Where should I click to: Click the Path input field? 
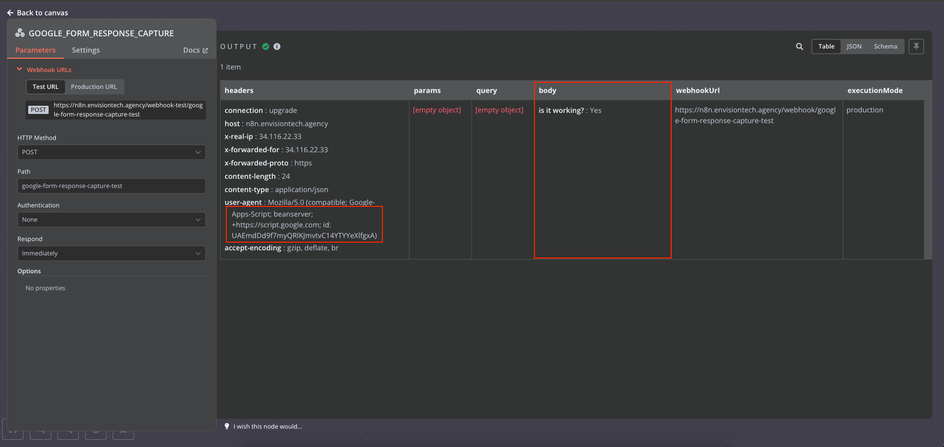[111, 186]
